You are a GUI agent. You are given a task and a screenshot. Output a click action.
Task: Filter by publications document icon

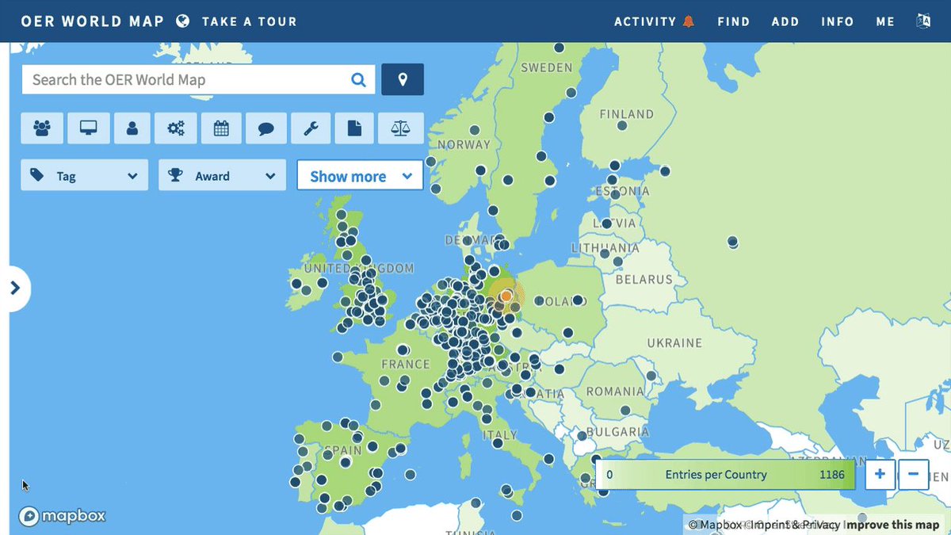(355, 128)
